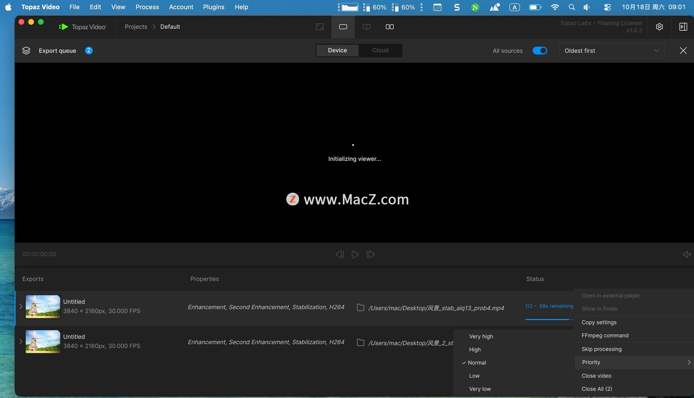Select the Very high priority option
This screenshot has height=398, width=694.
click(x=481, y=337)
